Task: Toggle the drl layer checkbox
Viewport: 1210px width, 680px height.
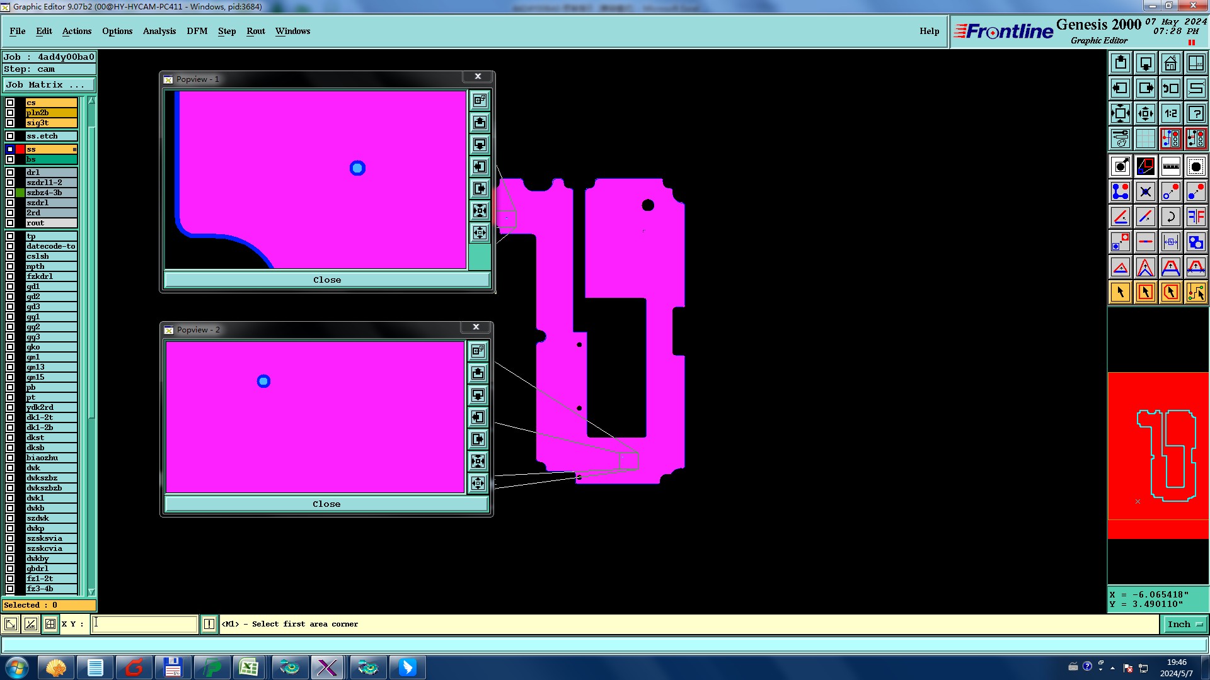Action: pyautogui.click(x=10, y=173)
